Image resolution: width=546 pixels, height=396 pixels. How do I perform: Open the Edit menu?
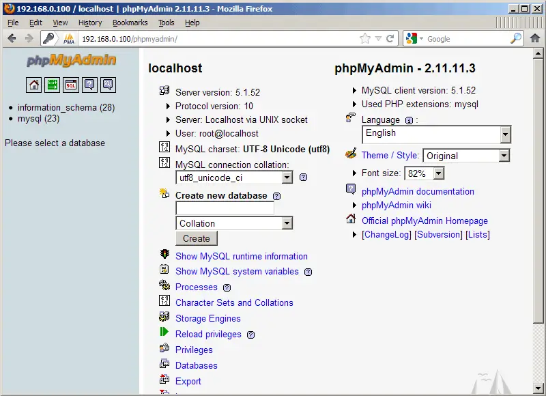tap(35, 23)
